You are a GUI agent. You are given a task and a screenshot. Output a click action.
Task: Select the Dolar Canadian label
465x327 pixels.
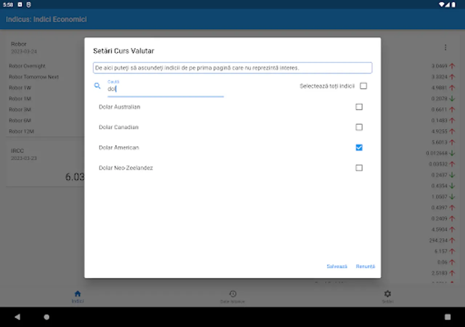pyautogui.click(x=118, y=127)
